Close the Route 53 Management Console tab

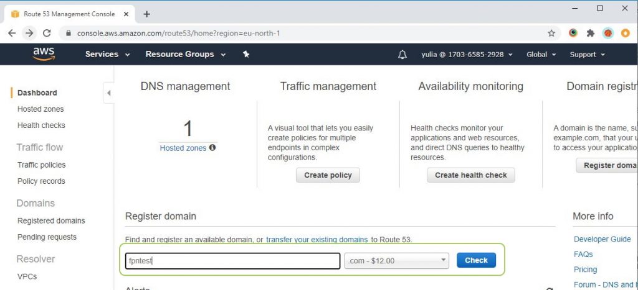126,14
